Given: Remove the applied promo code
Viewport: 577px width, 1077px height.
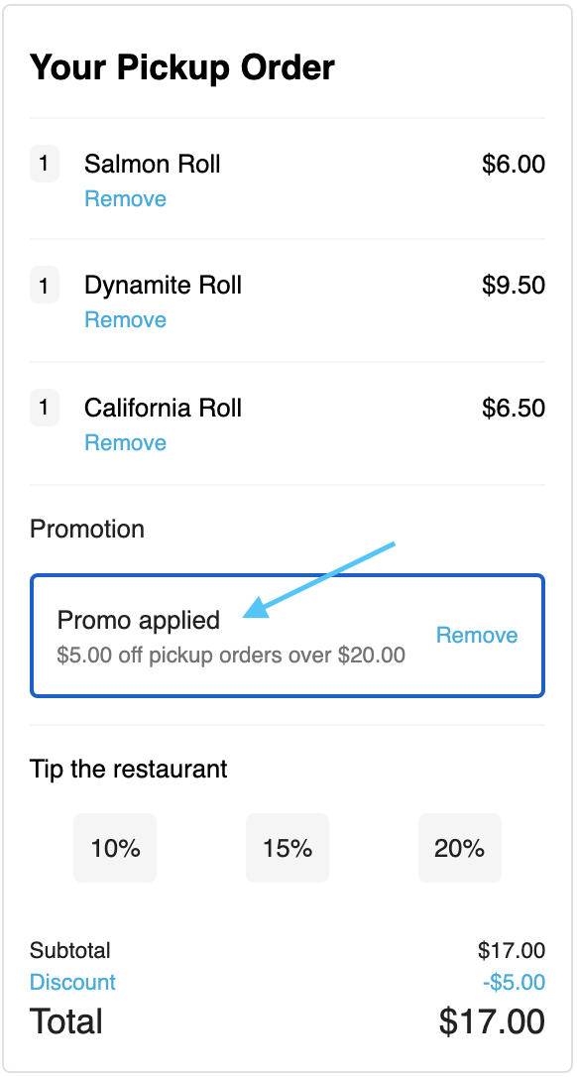Looking at the screenshot, I should point(477,635).
